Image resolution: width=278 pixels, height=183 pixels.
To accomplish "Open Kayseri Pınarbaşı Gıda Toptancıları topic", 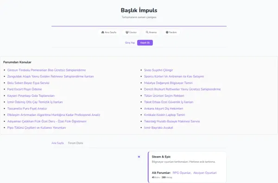I will point(31,96).
